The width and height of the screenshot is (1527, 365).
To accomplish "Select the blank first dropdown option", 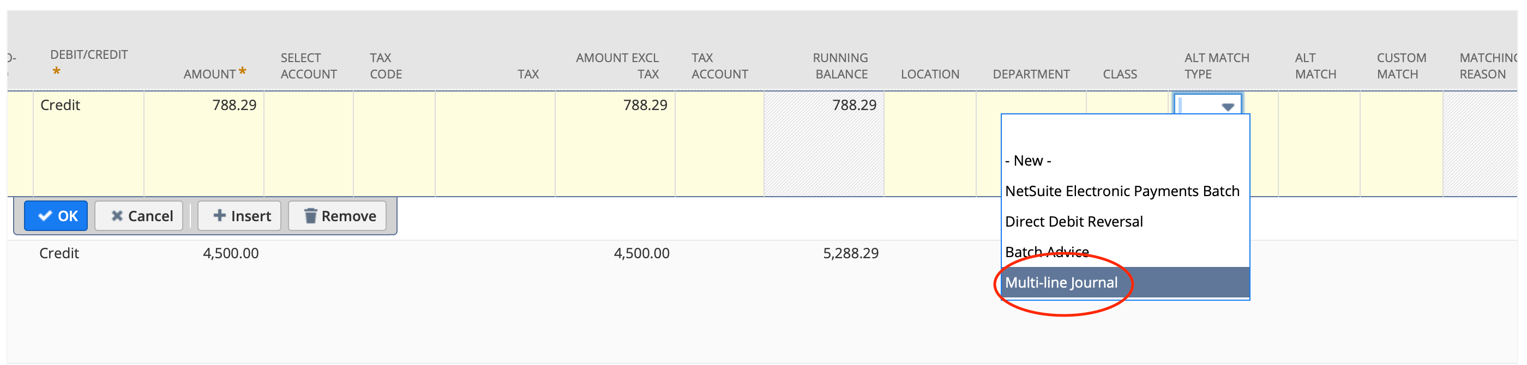I will pos(1125,130).
